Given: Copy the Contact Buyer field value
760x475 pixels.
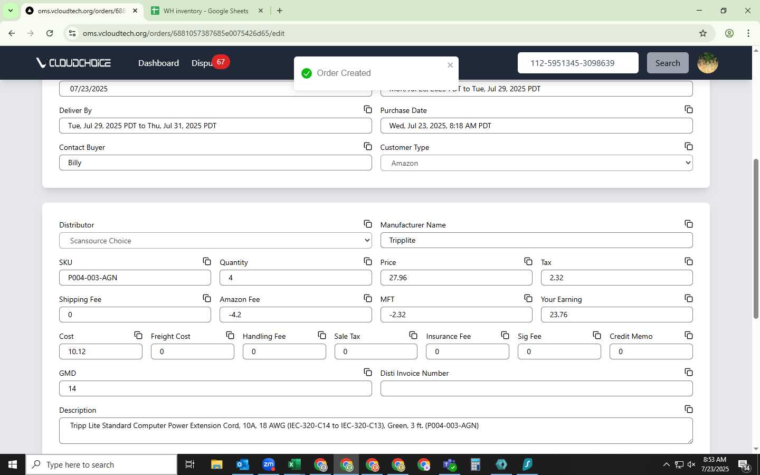Looking at the screenshot, I should (x=368, y=146).
